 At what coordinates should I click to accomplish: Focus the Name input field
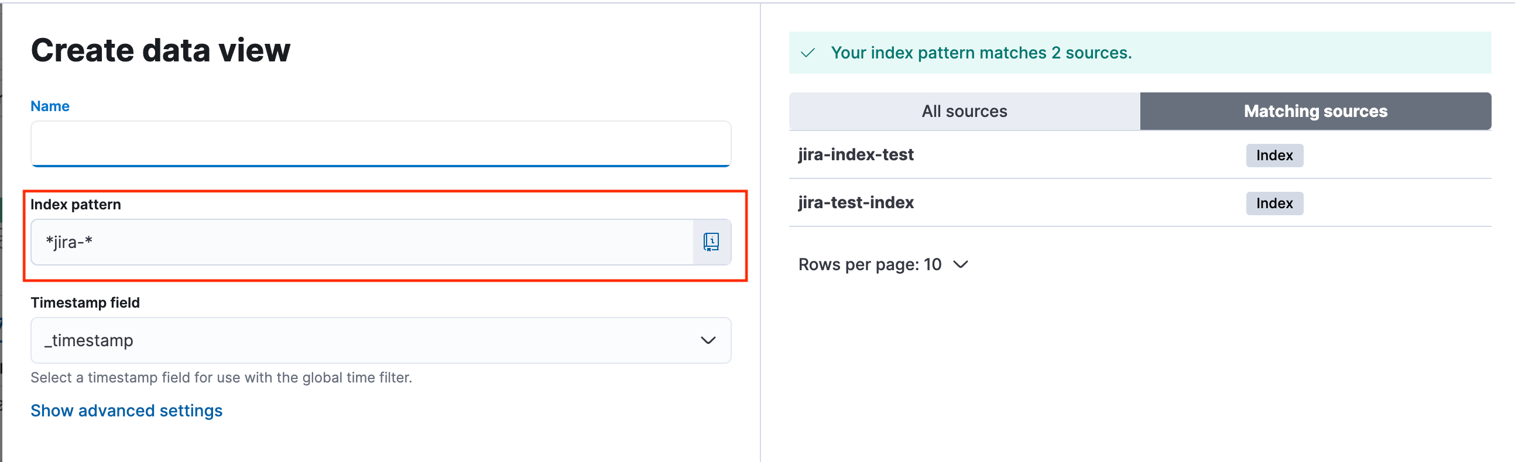pos(381,144)
